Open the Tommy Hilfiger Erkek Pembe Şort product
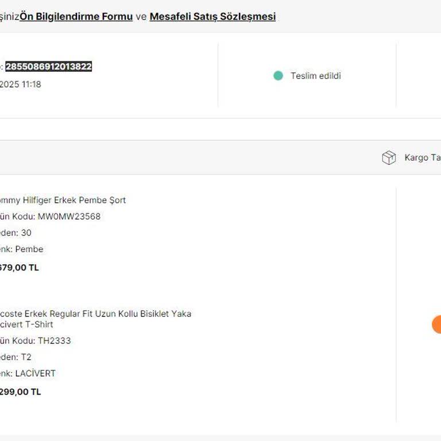The height and width of the screenshot is (441, 441). coord(62,200)
